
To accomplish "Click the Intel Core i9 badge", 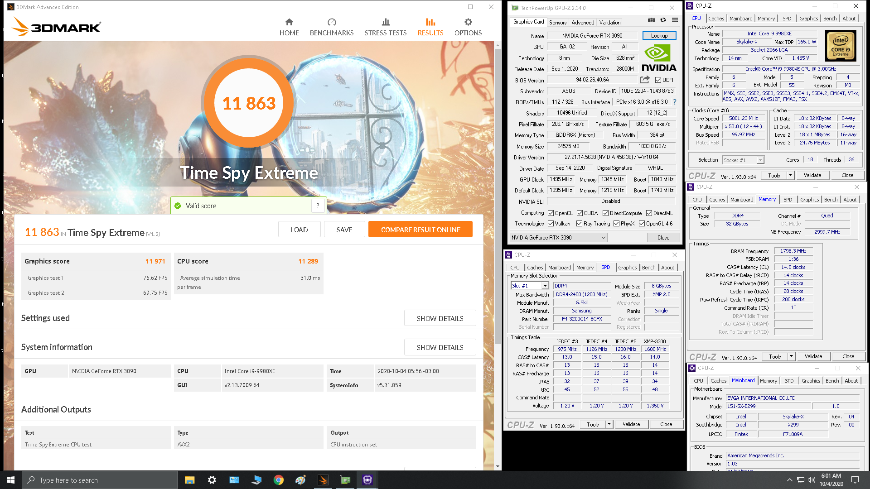I will point(841,46).
